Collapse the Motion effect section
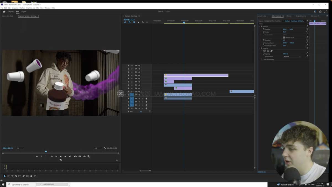This screenshot has height=187, width=332. click(x=260, y=27)
